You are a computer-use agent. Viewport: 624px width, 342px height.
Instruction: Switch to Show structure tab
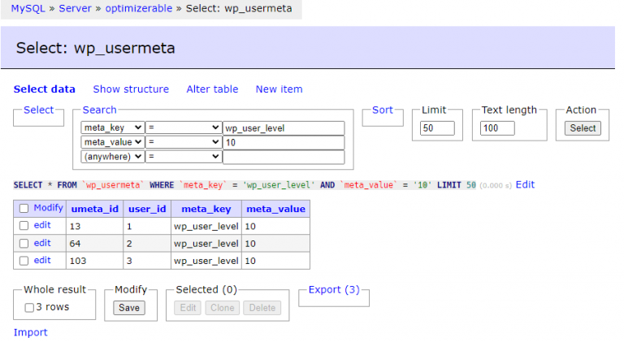point(131,89)
